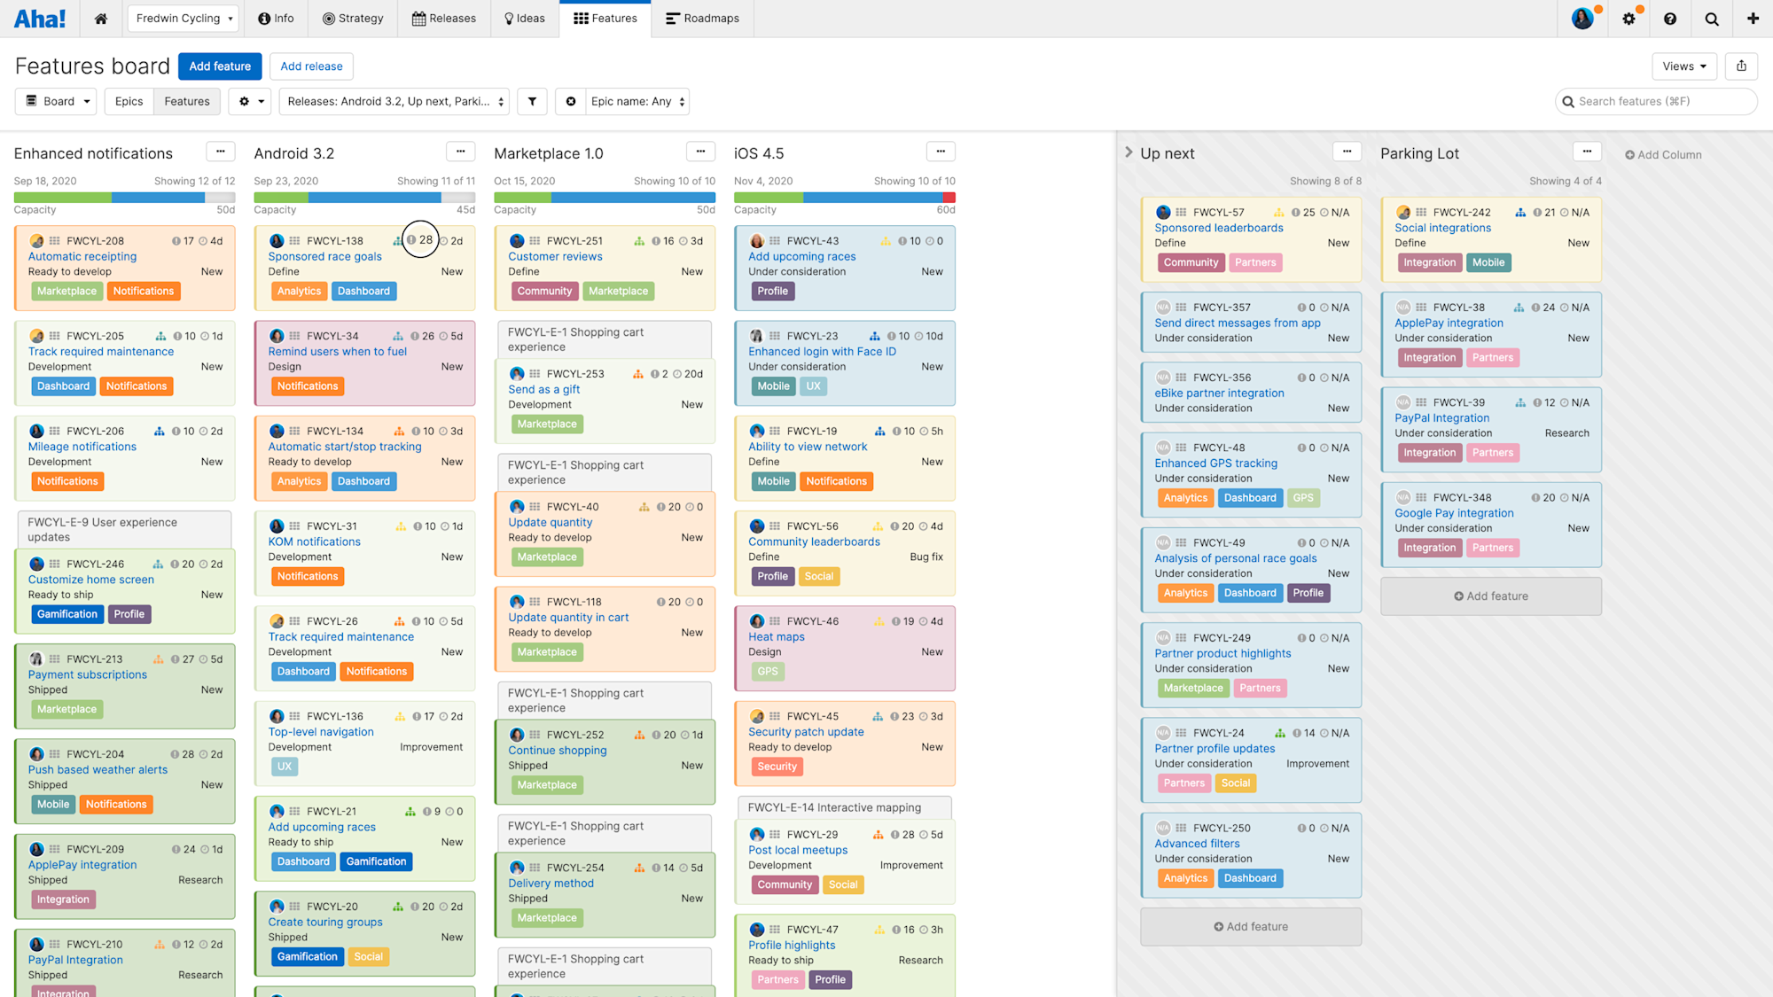The width and height of the screenshot is (1773, 997).
Task: Click Add Column in Parking Lot section
Action: point(1661,154)
